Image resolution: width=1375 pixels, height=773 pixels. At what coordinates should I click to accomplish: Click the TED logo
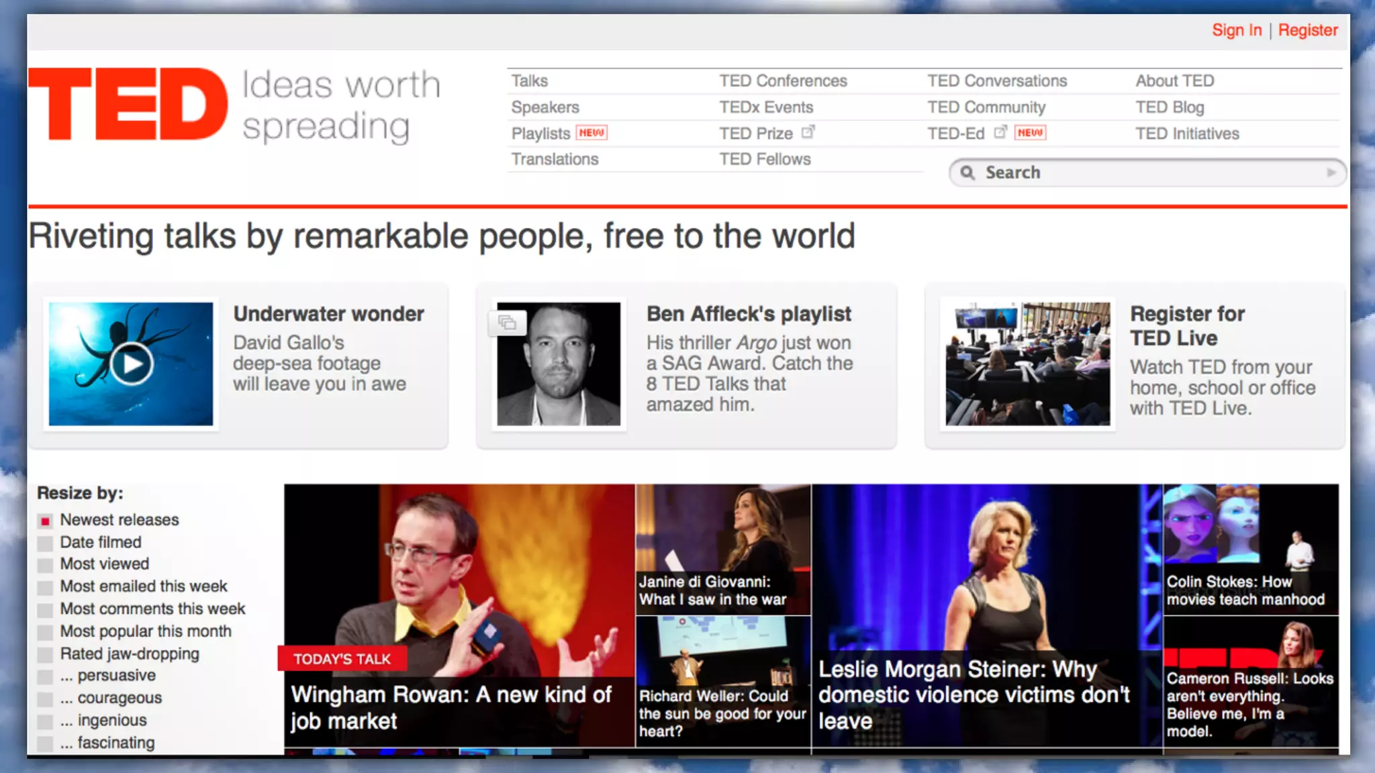pyautogui.click(x=128, y=104)
